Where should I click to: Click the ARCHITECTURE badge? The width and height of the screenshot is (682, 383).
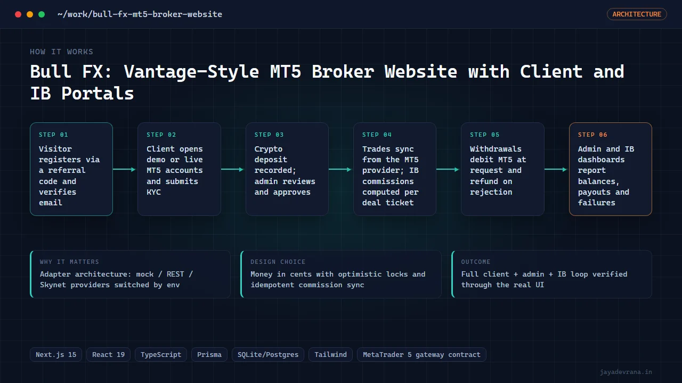pyautogui.click(x=637, y=14)
